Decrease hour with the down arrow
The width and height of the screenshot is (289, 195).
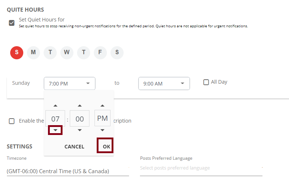tap(55, 130)
